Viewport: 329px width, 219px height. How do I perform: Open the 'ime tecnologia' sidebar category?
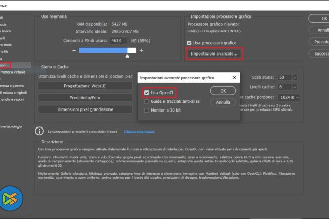click(11, 126)
